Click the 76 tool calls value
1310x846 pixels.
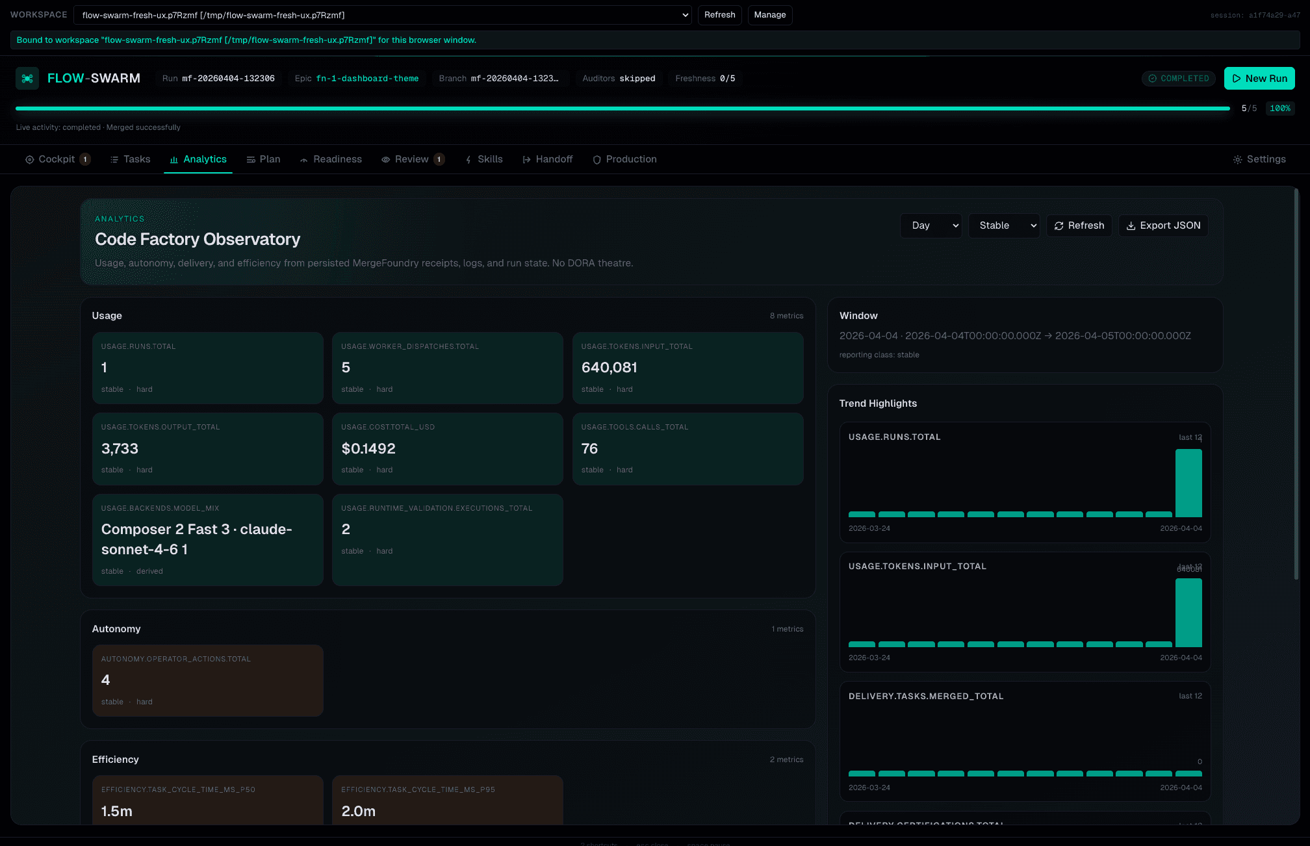coord(589,449)
